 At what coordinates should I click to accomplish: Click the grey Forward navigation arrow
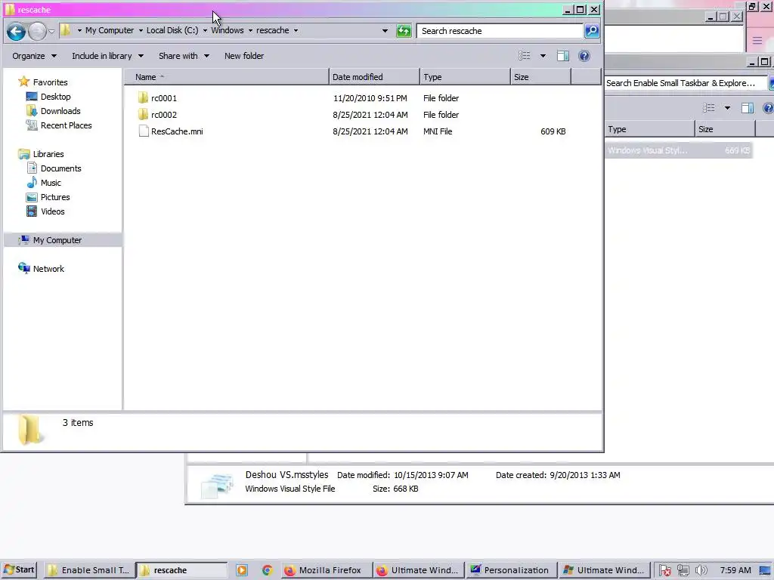(37, 31)
